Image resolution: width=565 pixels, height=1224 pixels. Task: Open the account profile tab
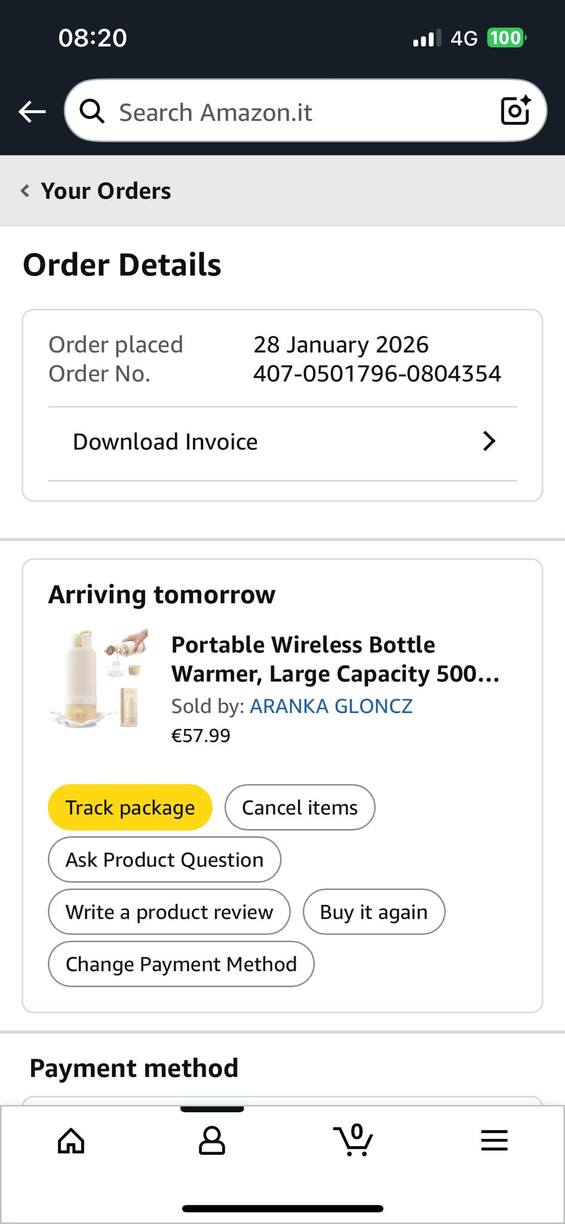[x=212, y=1141]
